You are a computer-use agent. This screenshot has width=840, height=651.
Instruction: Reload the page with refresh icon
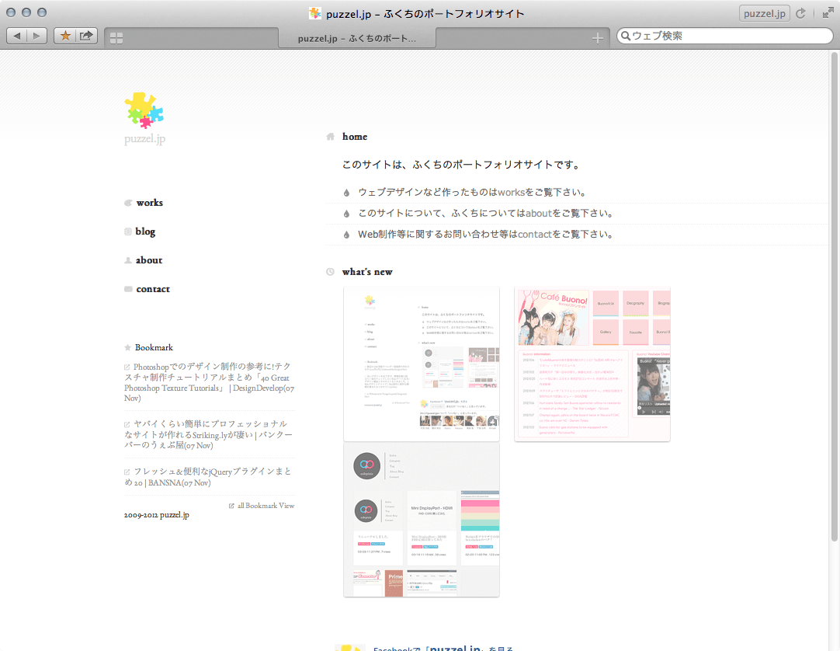pyautogui.click(x=800, y=13)
